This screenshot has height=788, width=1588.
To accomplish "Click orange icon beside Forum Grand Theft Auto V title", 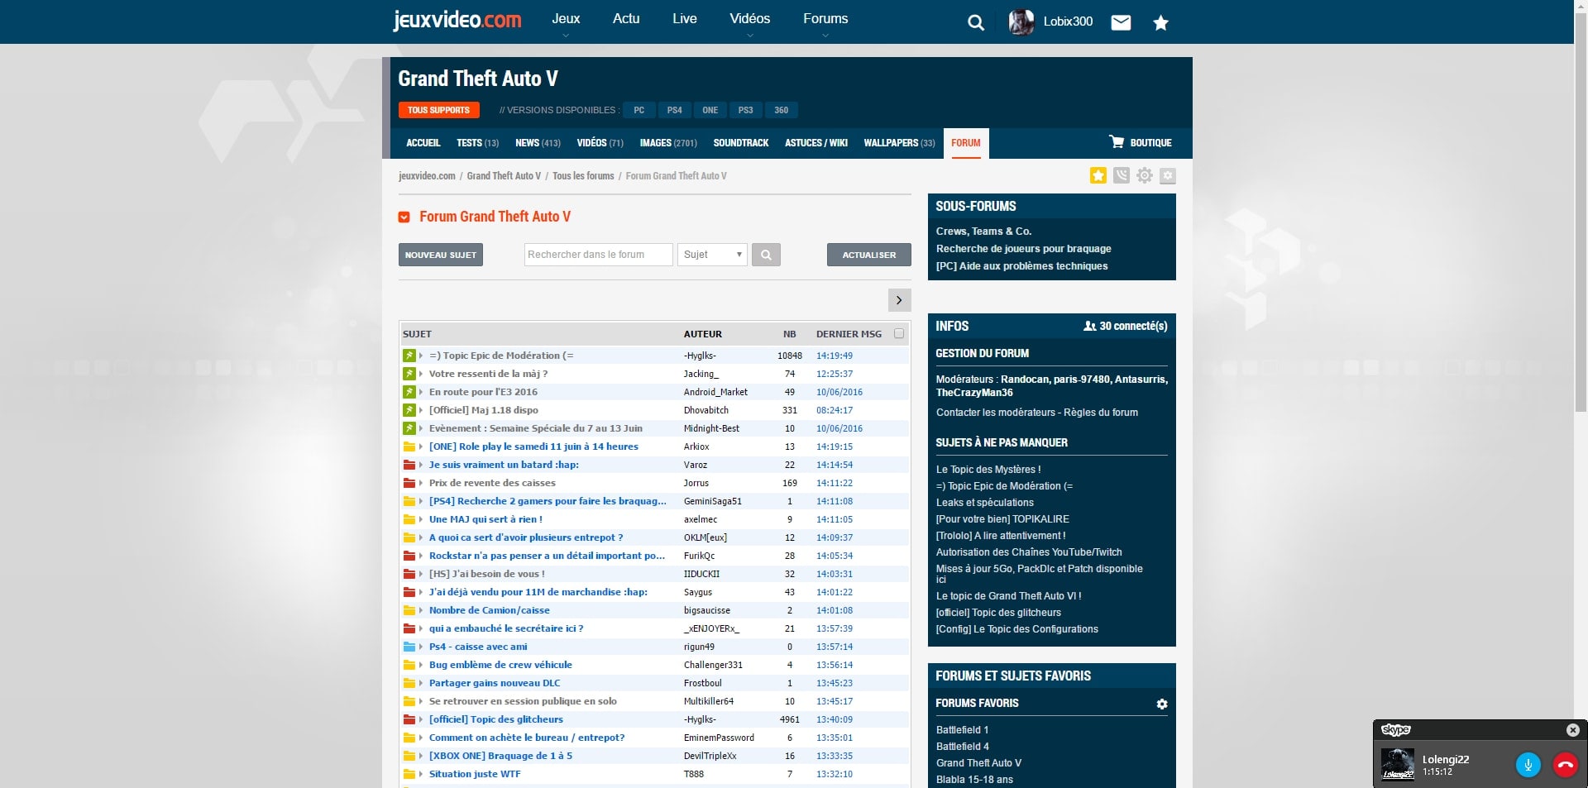I will pyautogui.click(x=404, y=217).
